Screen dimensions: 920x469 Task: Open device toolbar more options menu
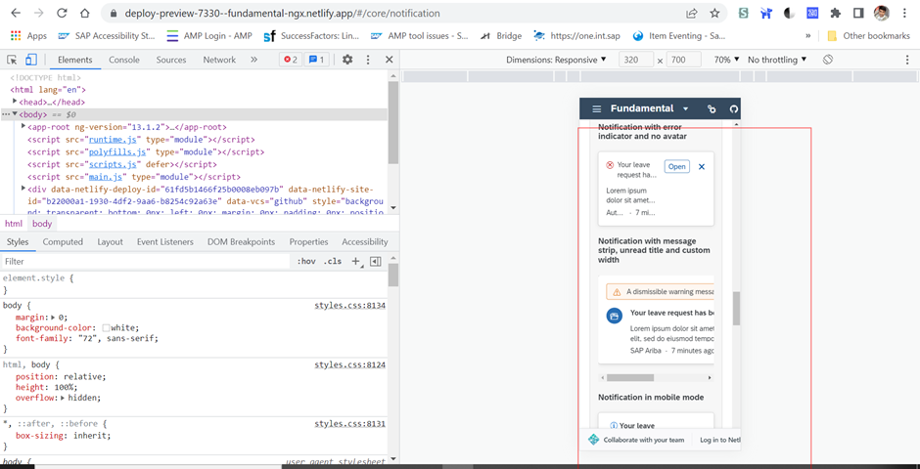click(x=906, y=60)
